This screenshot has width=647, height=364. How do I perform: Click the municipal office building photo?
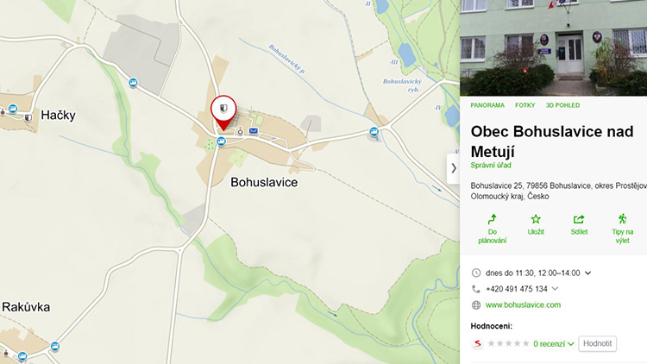[x=553, y=48]
